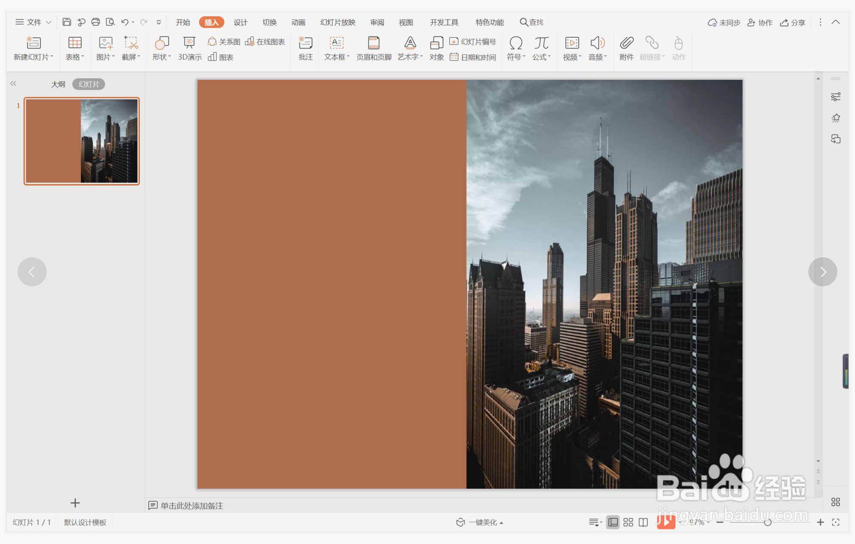The image size is (855, 544).
Task: Click the 文本框 text box icon
Action: [x=336, y=43]
